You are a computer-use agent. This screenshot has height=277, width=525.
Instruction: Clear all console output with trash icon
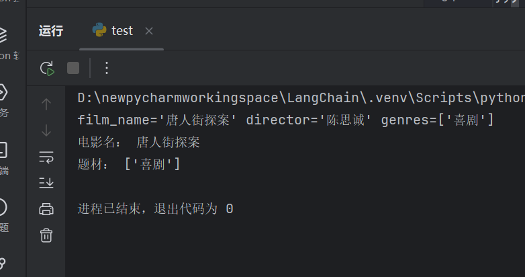click(x=46, y=235)
